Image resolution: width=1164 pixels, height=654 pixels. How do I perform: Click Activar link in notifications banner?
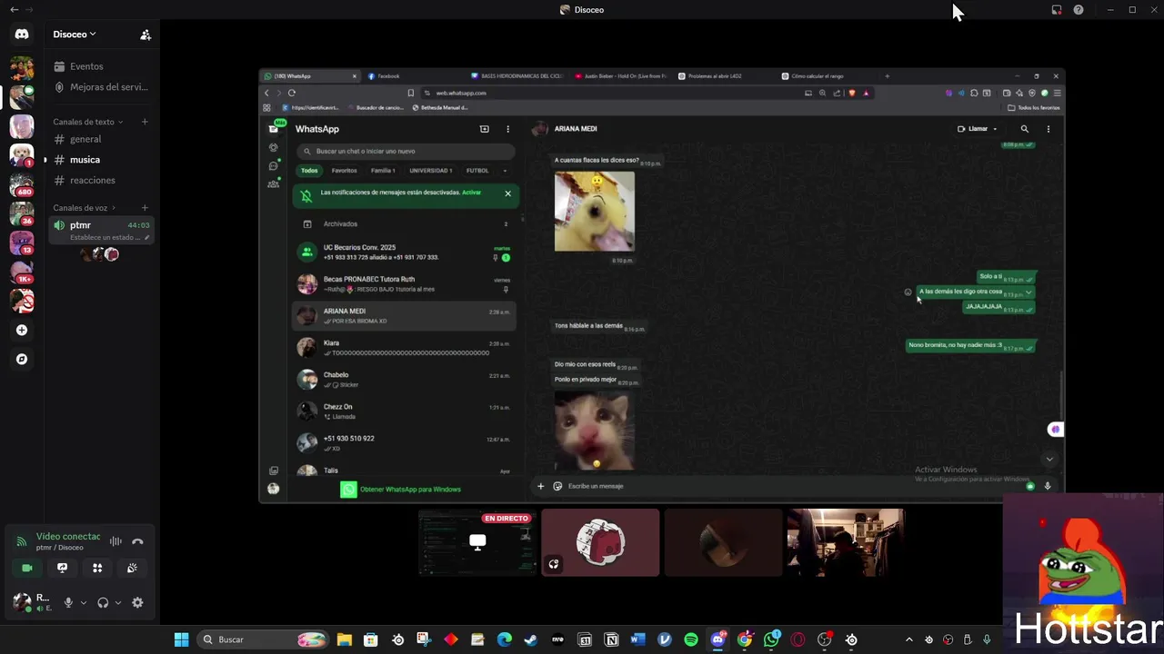(x=471, y=193)
